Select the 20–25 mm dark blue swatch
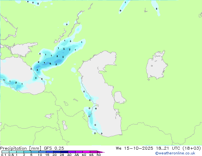This screenshot has width=202, height=156. tap(57, 152)
